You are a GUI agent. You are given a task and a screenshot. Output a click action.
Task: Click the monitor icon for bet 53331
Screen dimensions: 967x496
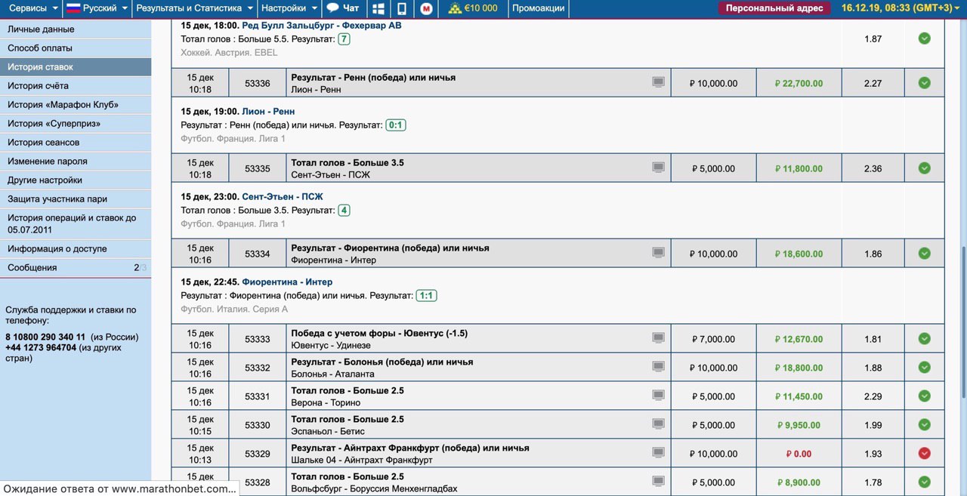point(659,396)
